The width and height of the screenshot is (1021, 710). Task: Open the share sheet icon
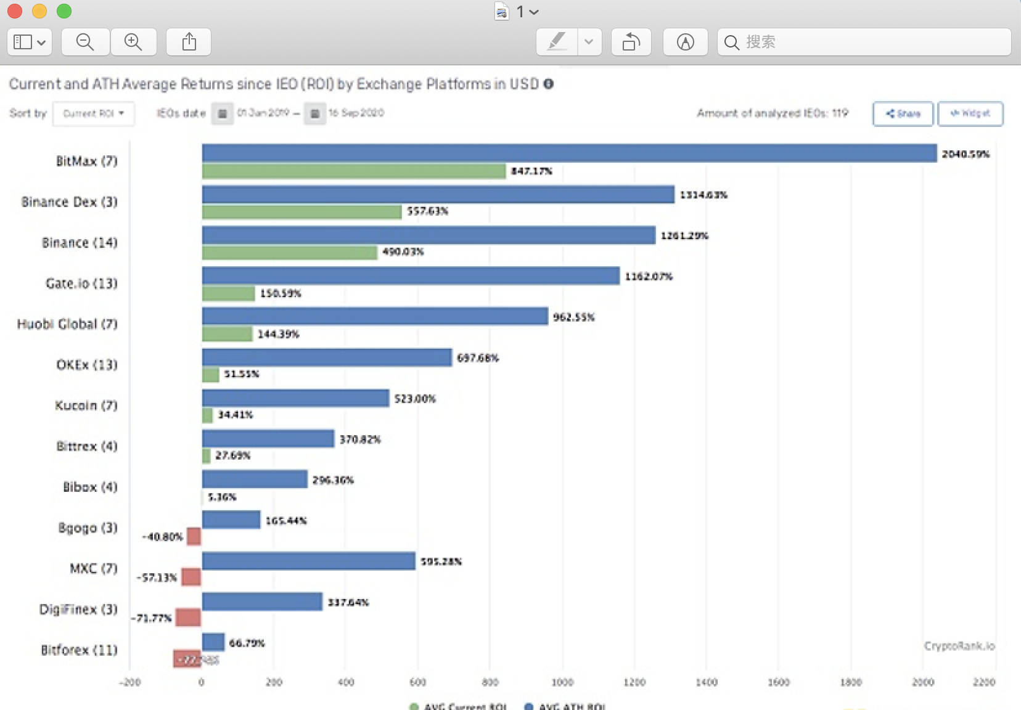click(189, 42)
